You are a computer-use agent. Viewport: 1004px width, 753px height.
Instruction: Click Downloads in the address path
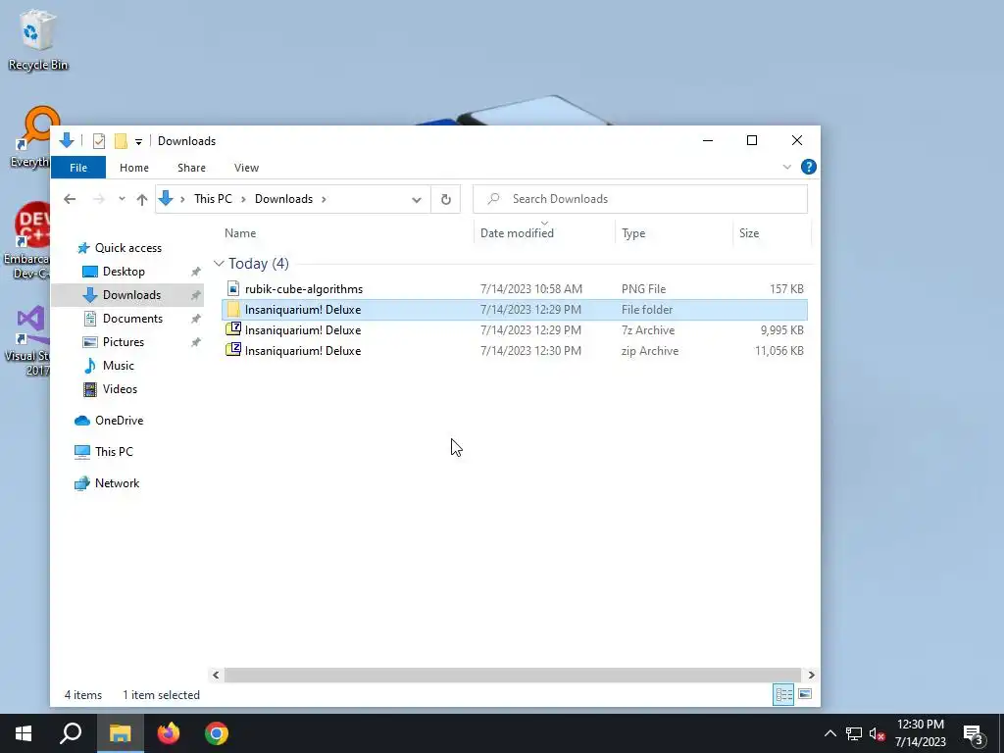click(x=283, y=199)
